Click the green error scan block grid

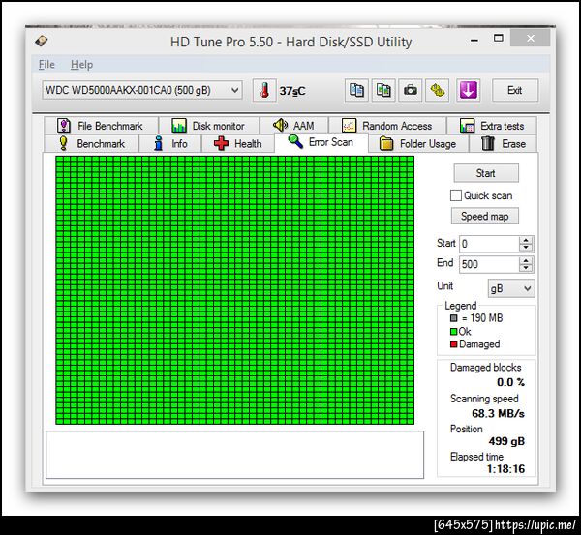coord(234,290)
